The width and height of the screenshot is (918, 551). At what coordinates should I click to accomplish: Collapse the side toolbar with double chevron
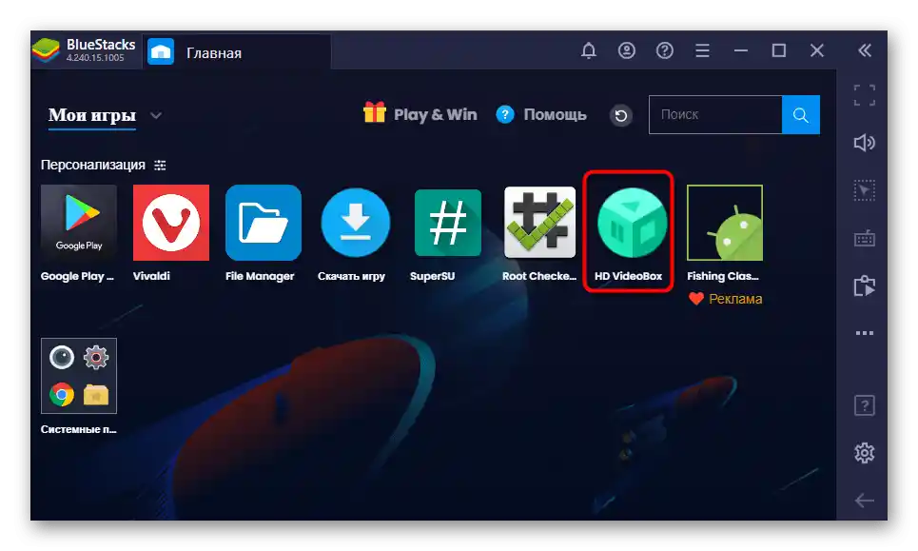[865, 51]
